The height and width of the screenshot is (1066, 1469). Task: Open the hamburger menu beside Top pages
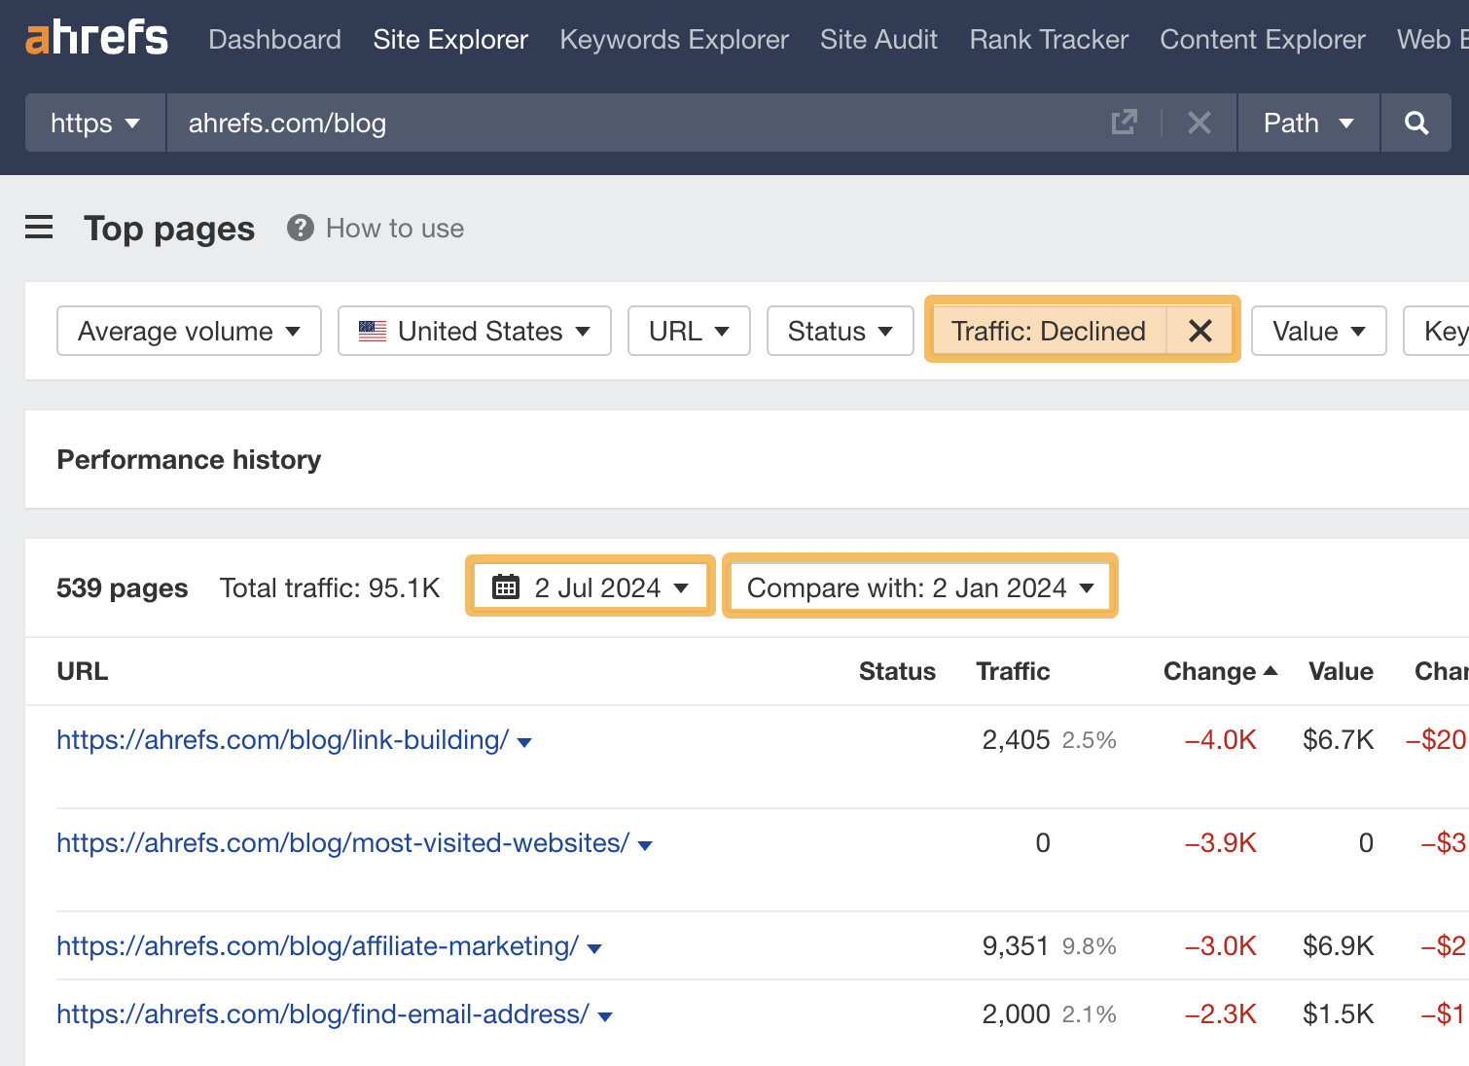[39, 228]
